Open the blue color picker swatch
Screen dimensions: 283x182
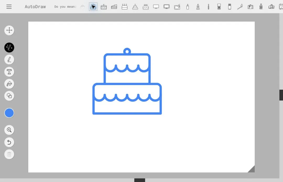(x=9, y=113)
